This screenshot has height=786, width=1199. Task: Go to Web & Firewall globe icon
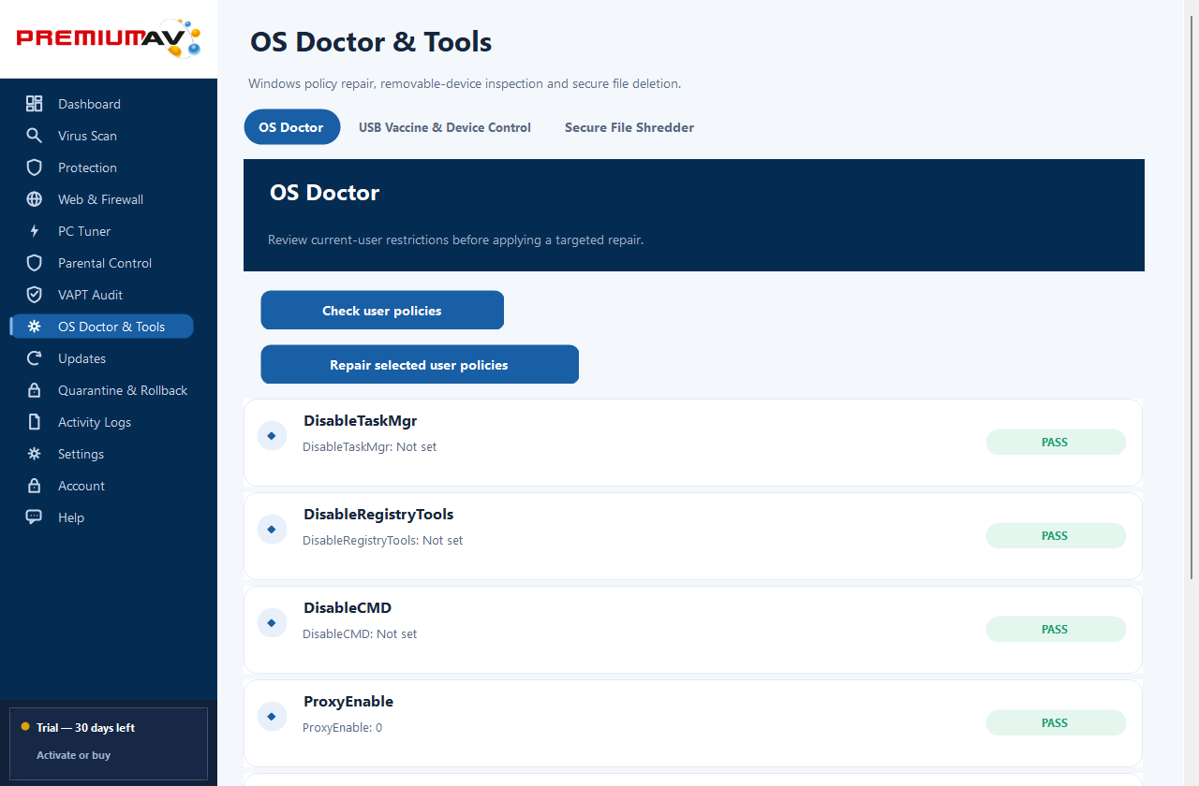[x=35, y=199]
